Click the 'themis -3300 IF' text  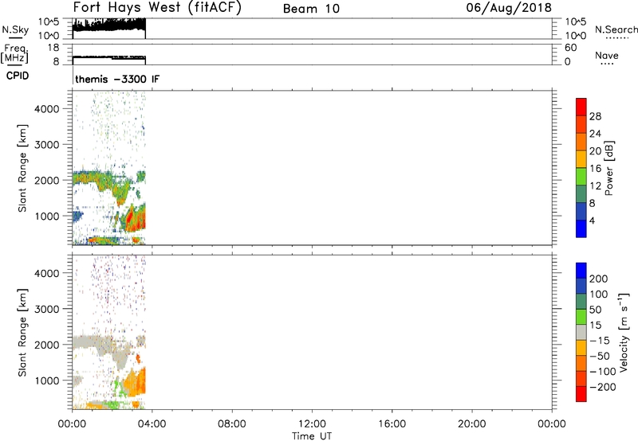click(x=117, y=79)
